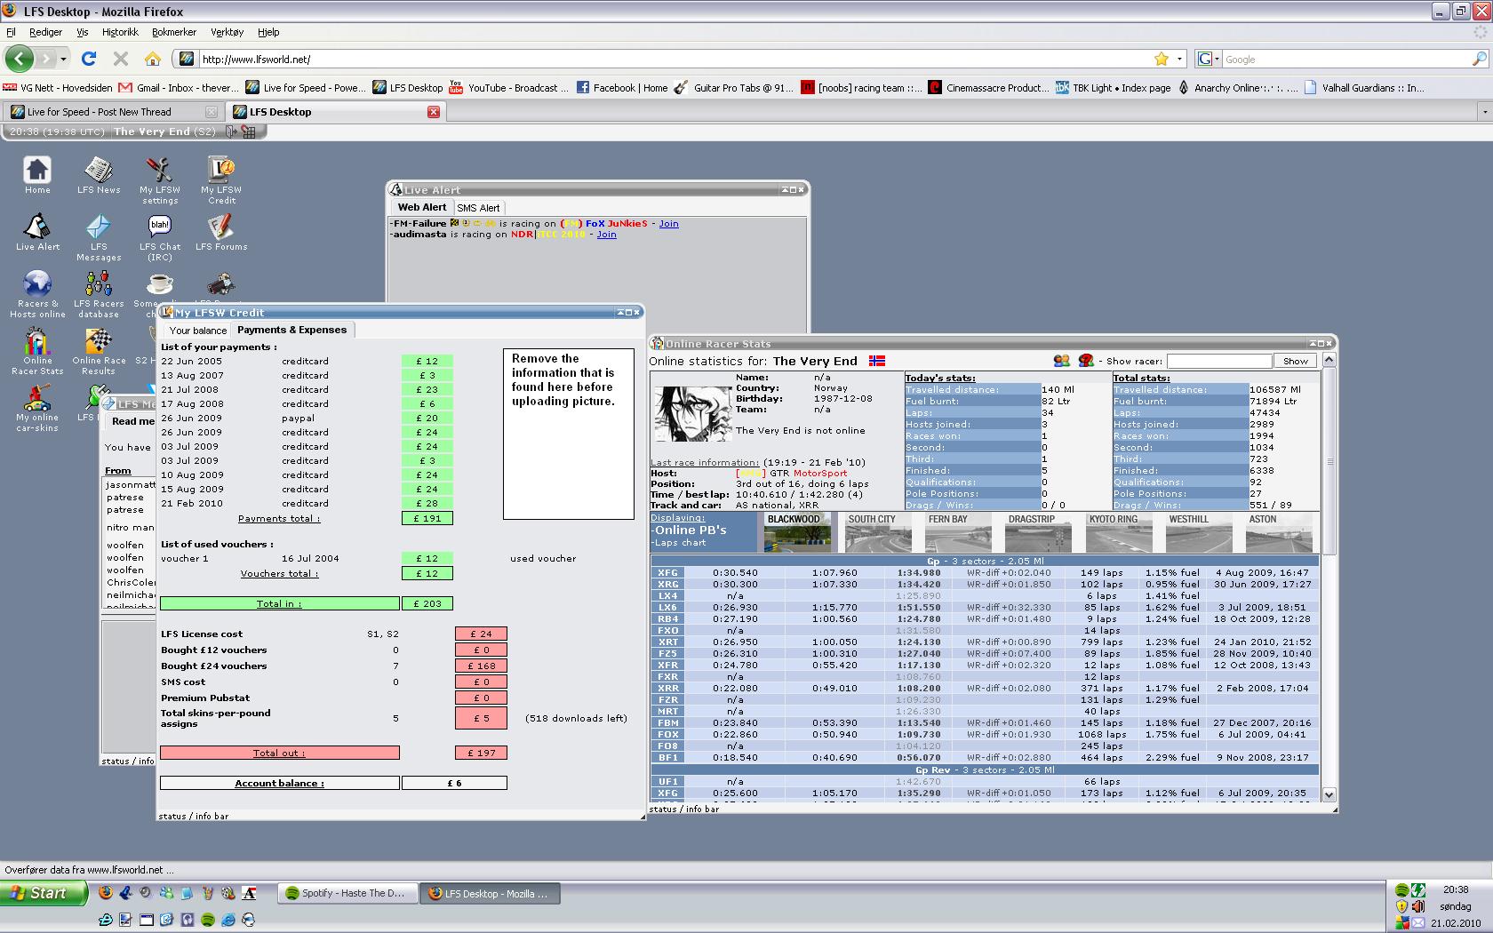
Task: Open the search engine selector dropdown
Action: pyautogui.click(x=1209, y=59)
